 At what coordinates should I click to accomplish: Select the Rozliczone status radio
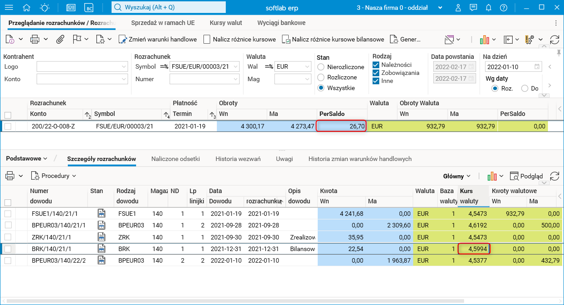tap(320, 77)
